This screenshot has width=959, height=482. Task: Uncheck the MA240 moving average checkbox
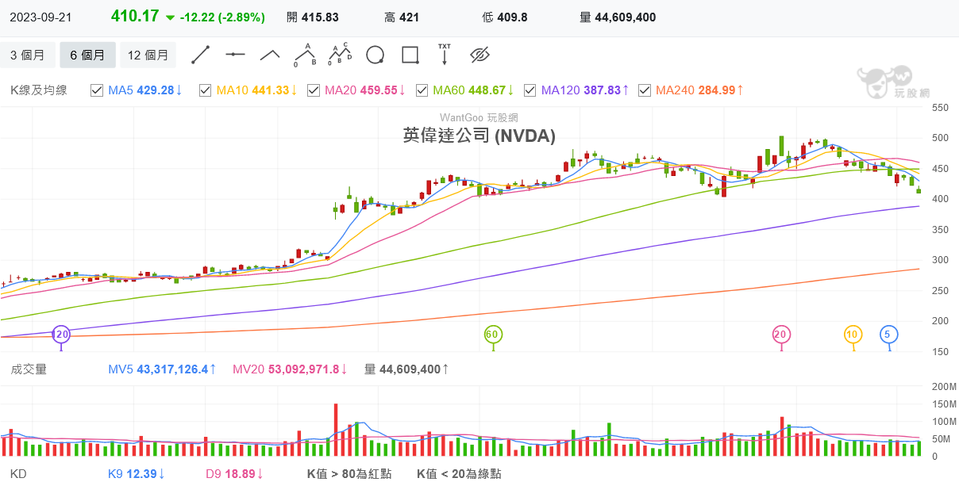645,90
